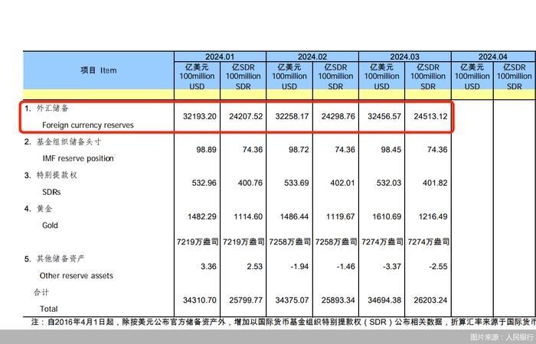Click the 外汇储备 row label
536x344 pixels.
(53, 109)
